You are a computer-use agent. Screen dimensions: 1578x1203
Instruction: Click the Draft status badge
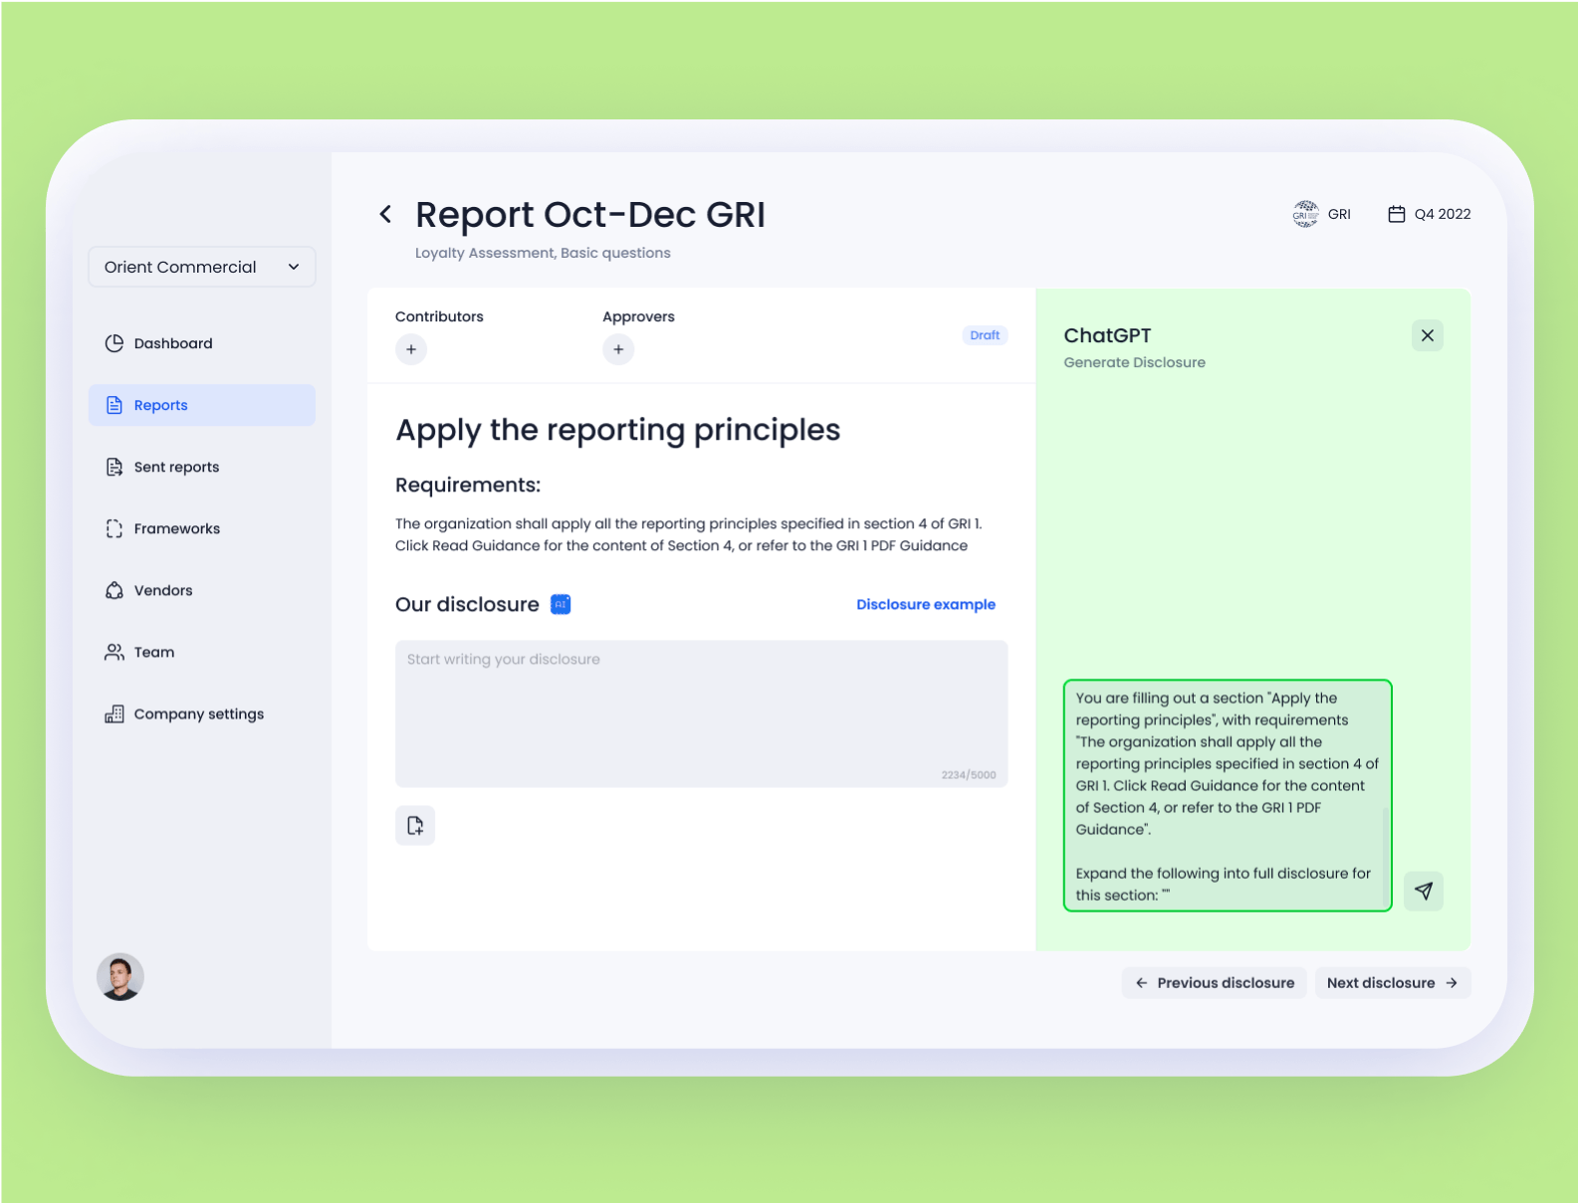pos(985,335)
